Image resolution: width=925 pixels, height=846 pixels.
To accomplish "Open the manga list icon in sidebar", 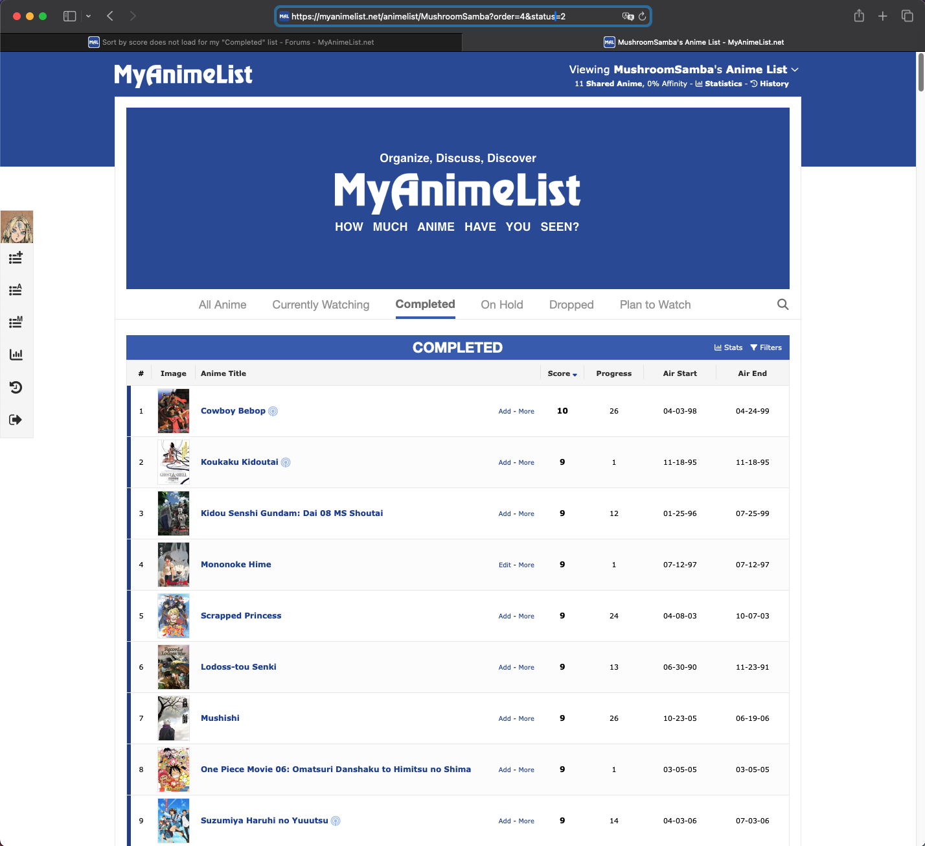I will pyautogui.click(x=16, y=322).
